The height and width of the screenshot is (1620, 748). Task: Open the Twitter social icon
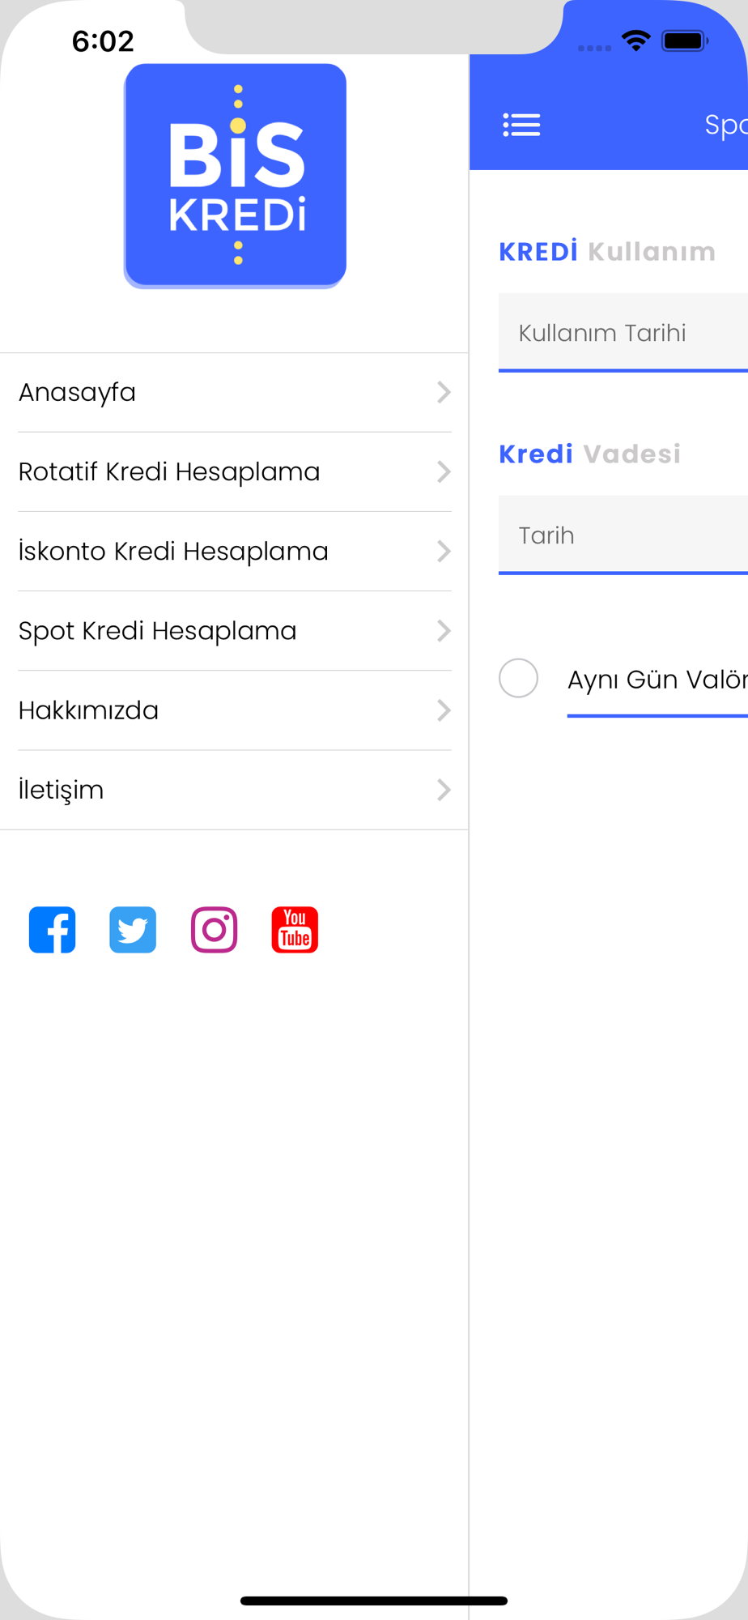click(133, 930)
